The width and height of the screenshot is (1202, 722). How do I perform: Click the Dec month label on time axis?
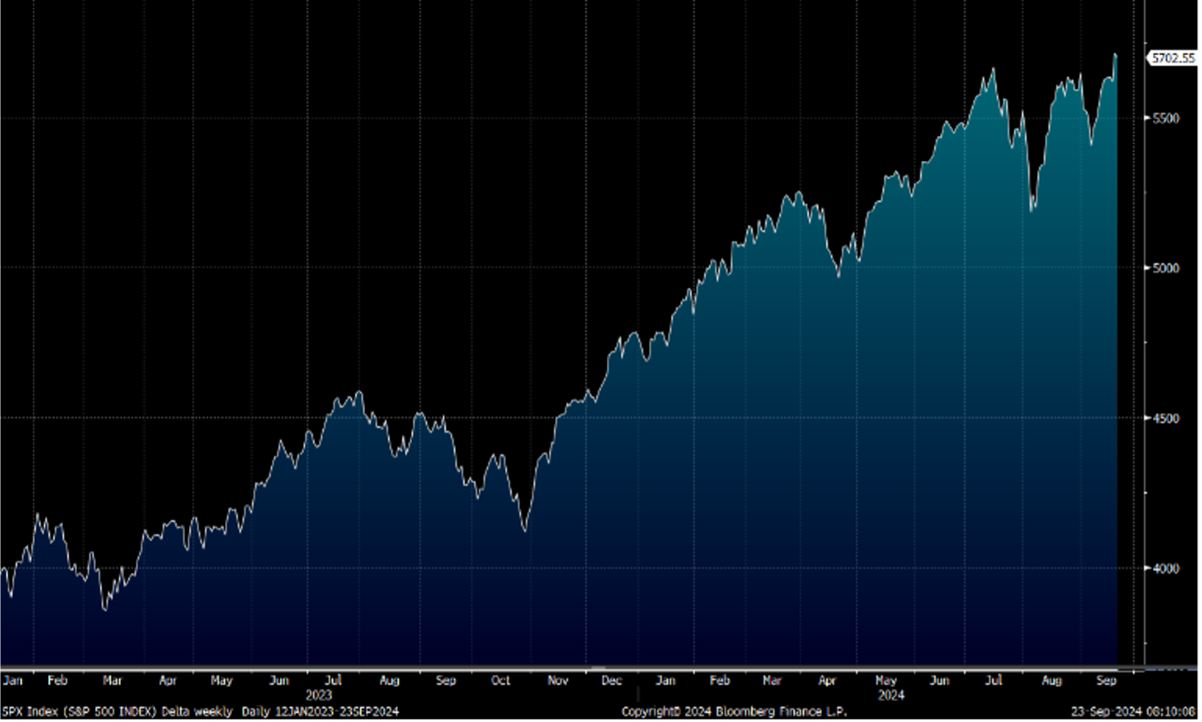tap(612, 680)
